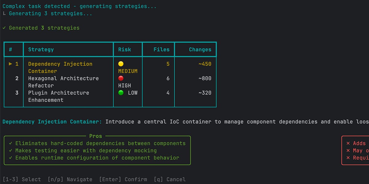Click the yellow MEDIUM risk indicator
369x184 pixels.
tap(121, 64)
